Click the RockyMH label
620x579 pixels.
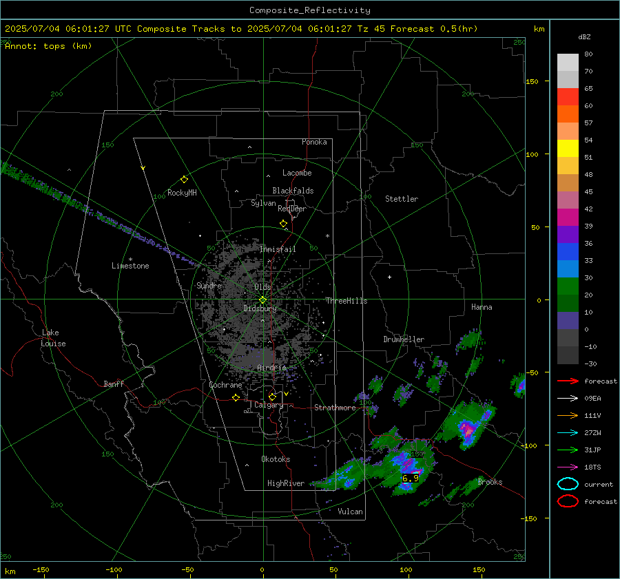click(x=182, y=193)
